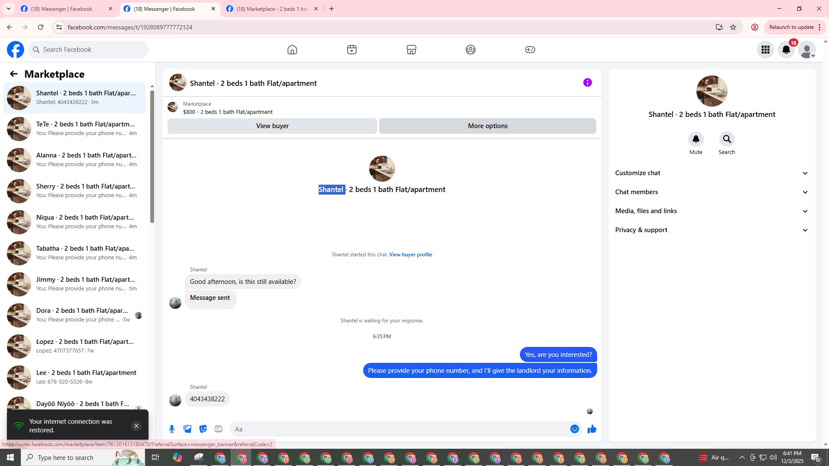Switch to Marketplace 2 beds browser tab
829x466 pixels.
pos(272,9)
